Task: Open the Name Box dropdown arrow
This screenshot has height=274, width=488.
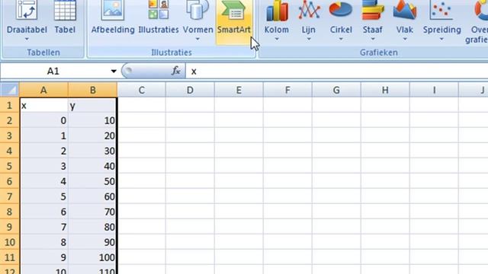Action: coord(114,72)
